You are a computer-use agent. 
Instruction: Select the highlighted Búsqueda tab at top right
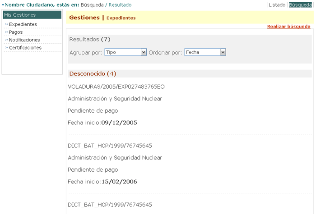pos(300,5)
